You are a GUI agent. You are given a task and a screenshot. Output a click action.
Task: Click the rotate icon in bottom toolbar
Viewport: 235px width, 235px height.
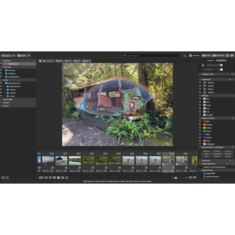(46, 177)
